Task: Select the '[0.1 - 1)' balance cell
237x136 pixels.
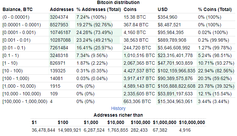Action: point(11,56)
